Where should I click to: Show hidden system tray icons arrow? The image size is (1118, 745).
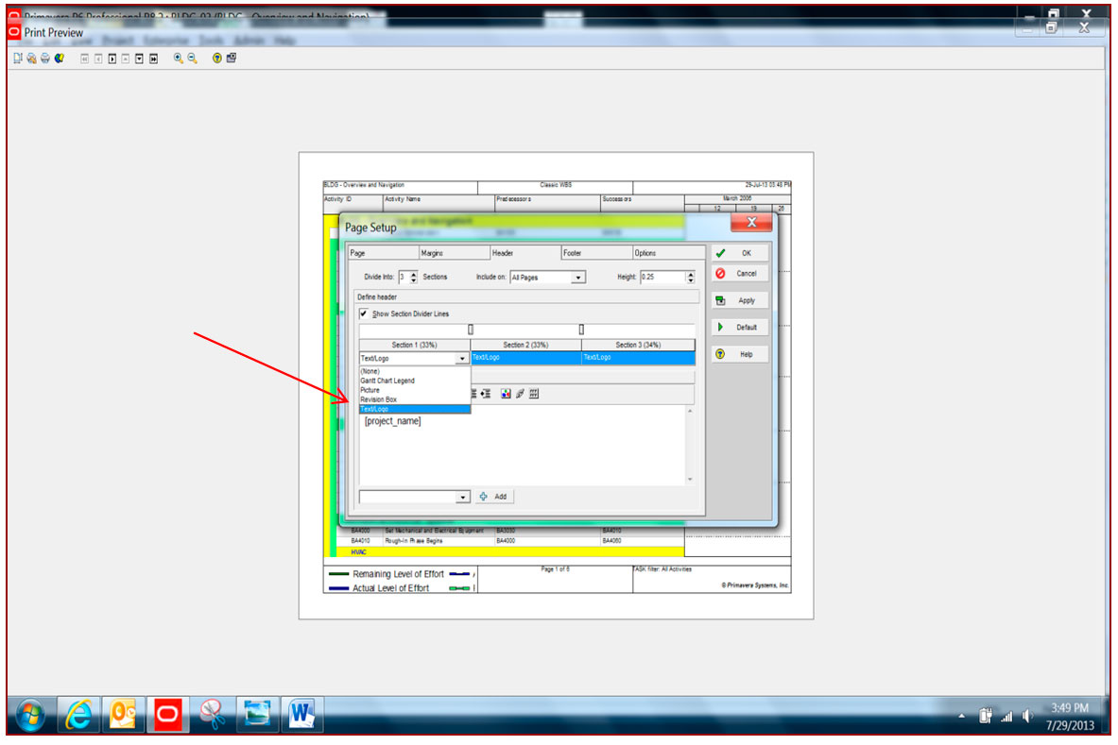click(962, 717)
